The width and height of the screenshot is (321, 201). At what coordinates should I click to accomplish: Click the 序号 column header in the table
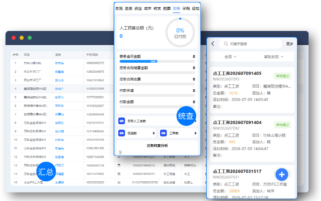click(15, 55)
